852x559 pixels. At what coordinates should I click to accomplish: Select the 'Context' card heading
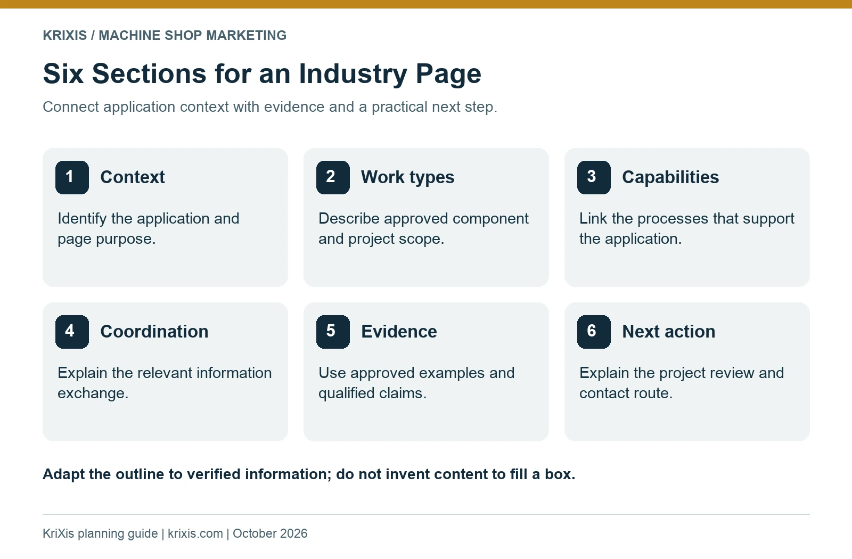[x=133, y=177]
